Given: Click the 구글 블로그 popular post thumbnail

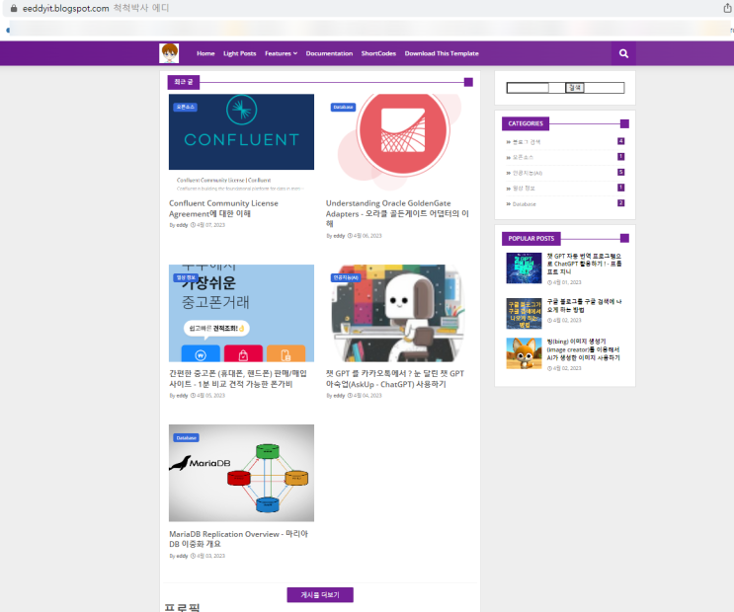Looking at the screenshot, I should [x=524, y=314].
